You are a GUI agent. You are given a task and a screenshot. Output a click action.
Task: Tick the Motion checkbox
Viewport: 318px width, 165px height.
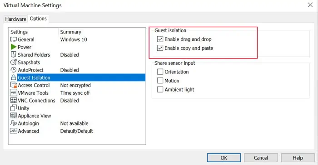click(x=160, y=81)
